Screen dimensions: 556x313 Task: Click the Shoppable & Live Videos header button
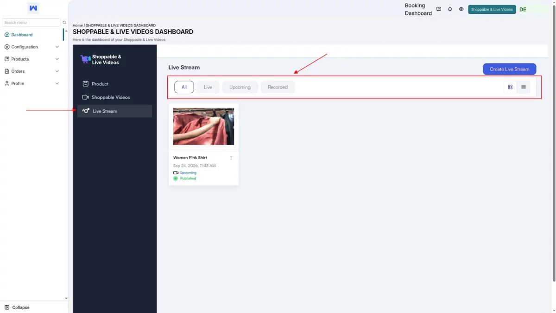click(492, 9)
